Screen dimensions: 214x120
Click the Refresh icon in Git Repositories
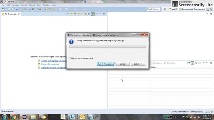point(82,14)
